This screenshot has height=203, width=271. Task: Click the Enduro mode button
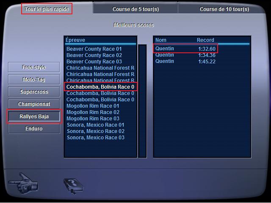pos(34,129)
